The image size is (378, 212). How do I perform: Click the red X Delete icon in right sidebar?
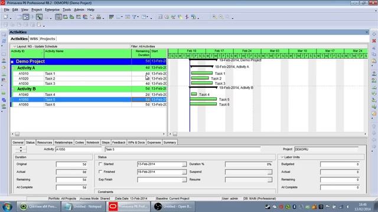[x=374, y=41]
